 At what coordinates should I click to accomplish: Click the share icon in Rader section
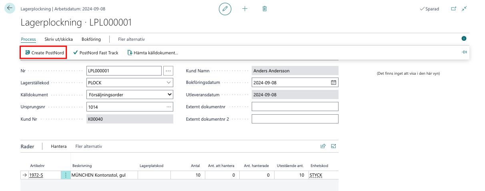tap(323, 146)
